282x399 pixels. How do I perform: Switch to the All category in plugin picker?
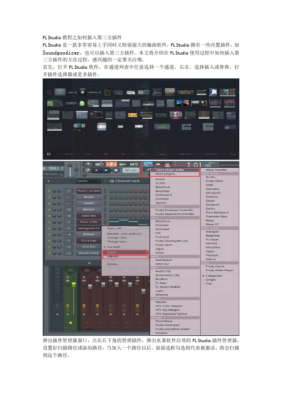(49, 154)
